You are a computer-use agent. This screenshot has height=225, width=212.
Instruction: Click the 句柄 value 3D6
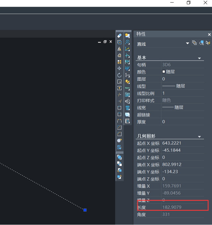(x=183, y=65)
